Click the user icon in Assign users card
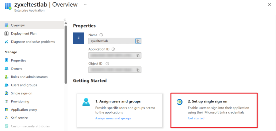Screen dimensions: 276x131 coord(86,102)
